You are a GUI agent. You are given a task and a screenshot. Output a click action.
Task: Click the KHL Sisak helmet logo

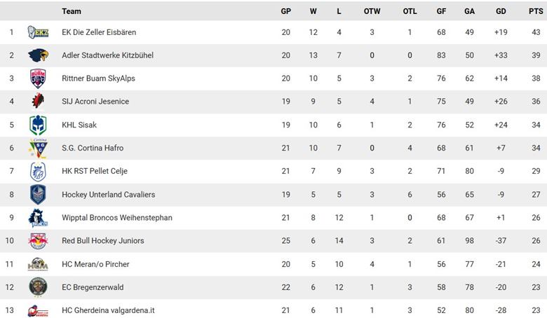click(37, 125)
